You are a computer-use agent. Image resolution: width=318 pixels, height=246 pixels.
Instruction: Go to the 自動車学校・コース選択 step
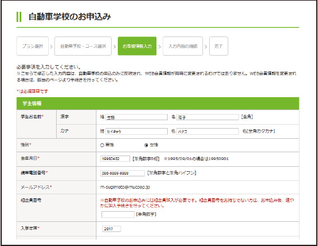(x=83, y=46)
